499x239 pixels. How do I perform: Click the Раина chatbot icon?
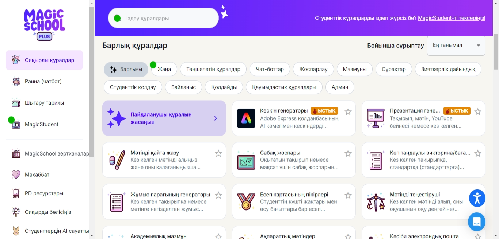[16, 81]
